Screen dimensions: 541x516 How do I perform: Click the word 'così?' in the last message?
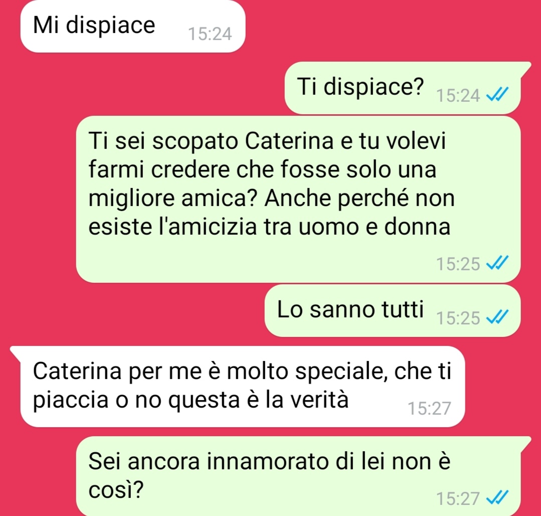click(x=116, y=489)
